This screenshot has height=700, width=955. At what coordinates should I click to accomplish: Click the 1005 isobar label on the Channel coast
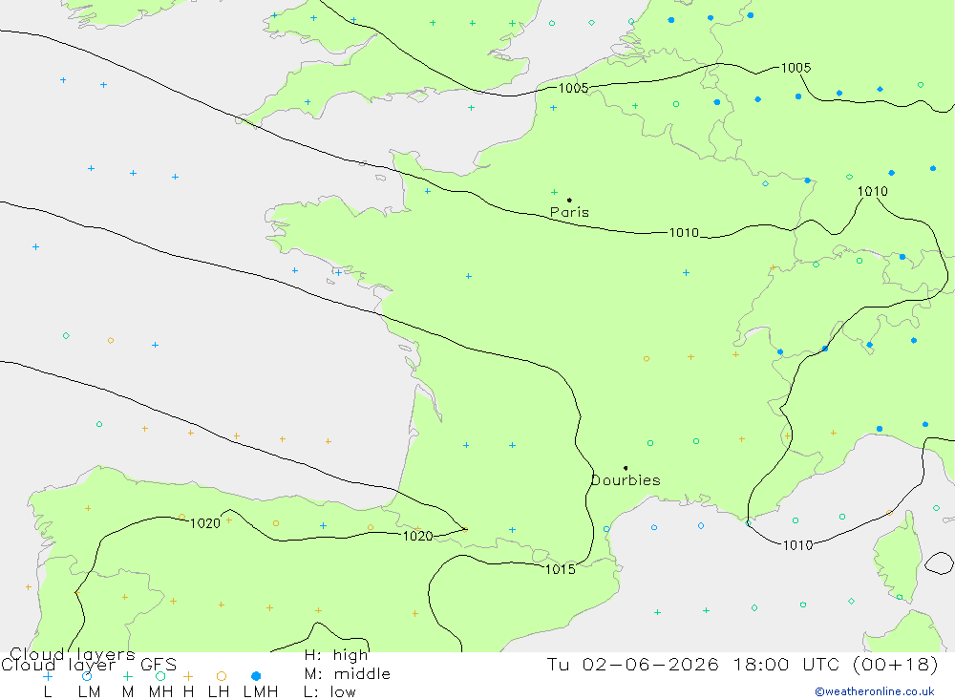(574, 89)
